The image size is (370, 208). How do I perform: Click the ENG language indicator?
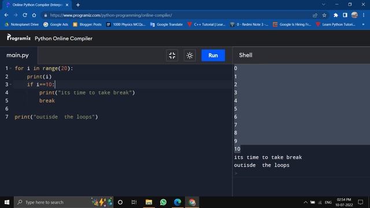tap(328, 203)
